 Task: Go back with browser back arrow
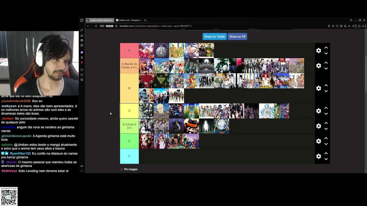pyautogui.click(x=88, y=26)
